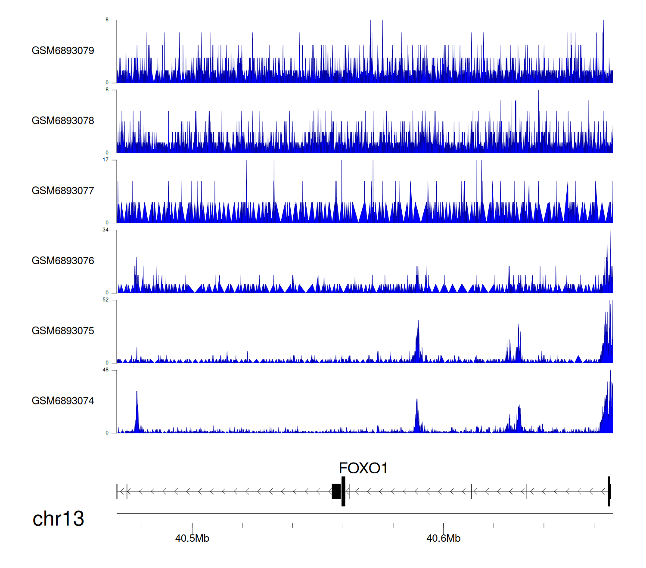The height and width of the screenshot is (568, 646).
Task: Select the GSM6893076 track label
Action: (63, 261)
